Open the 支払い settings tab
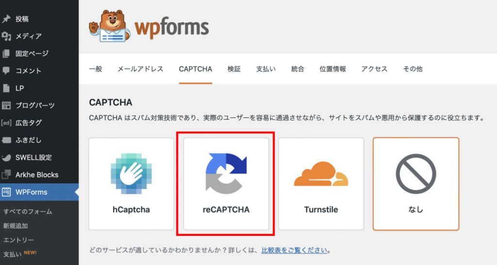Image resolution: width=497 pixels, height=265 pixels. click(x=265, y=69)
